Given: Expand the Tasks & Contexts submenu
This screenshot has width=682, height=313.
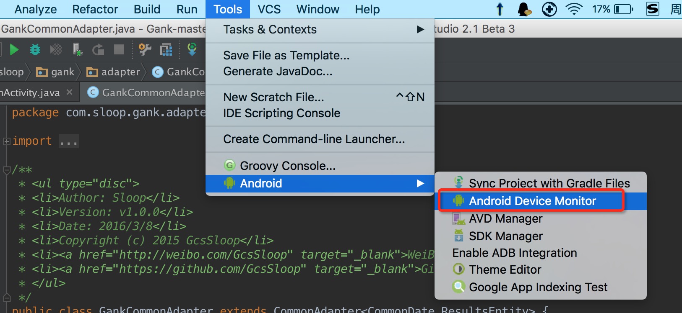Looking at the screenshot, I should pos(320,30).
